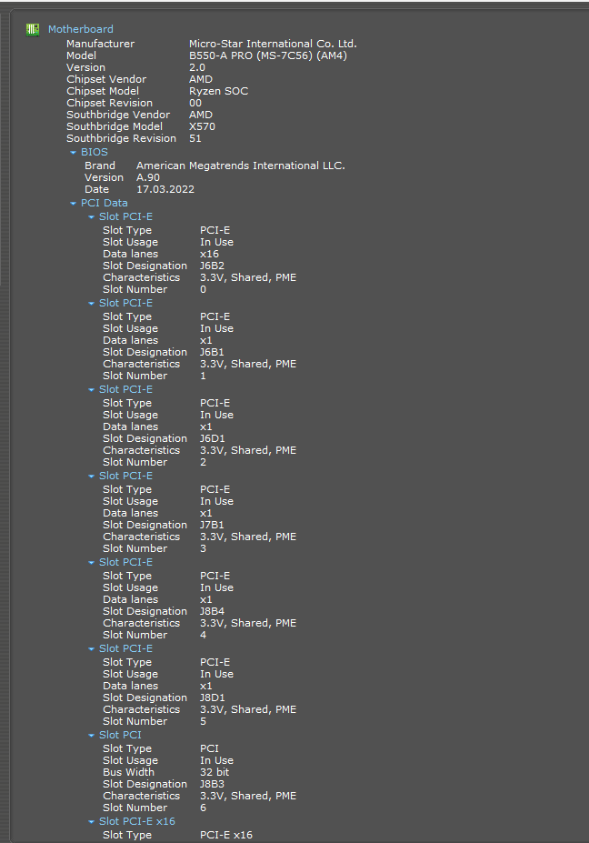Select Slot Designation value J7B1

click(213, 525)
